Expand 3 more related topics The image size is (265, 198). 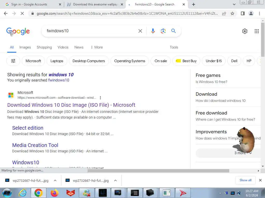[228, 153]
